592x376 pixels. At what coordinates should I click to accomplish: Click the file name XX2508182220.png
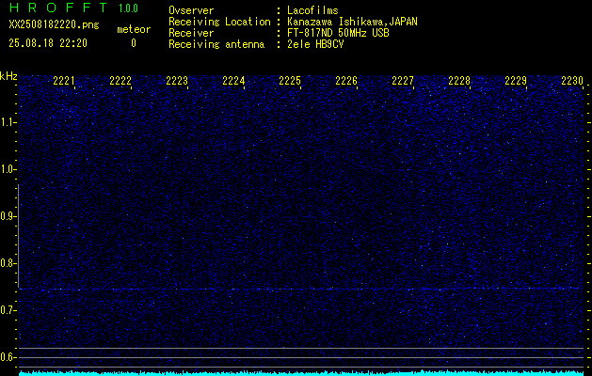54,24
